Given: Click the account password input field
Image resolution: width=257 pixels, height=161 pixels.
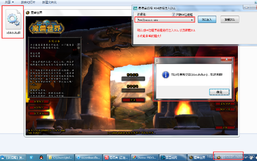Looking at the screenshot, I should click(x=133, y=90).
